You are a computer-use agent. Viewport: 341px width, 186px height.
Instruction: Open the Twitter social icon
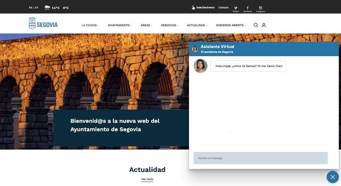click(236, 8)
